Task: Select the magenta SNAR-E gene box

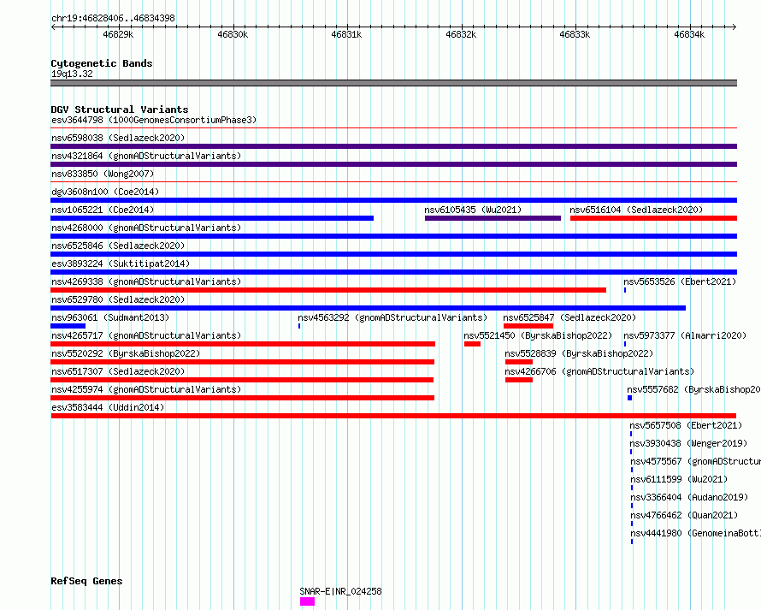Action: [307, 601]
